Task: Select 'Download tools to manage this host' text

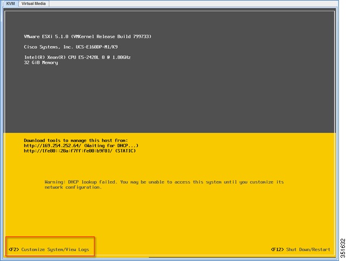Action: click(x=76, y=140)
